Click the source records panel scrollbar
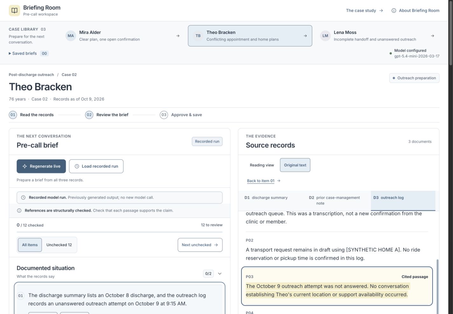 tap(437, 287)
